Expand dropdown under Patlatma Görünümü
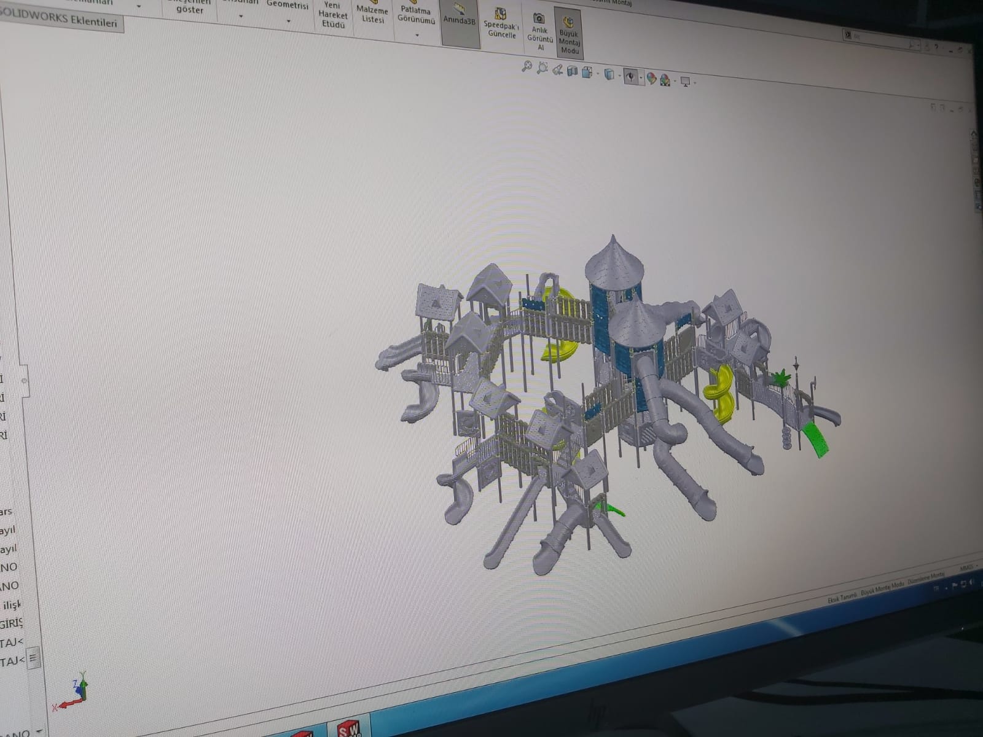Image resolution: width=983 pixels, height=737 pixels. pyautogui.click(x=417, y=35)
